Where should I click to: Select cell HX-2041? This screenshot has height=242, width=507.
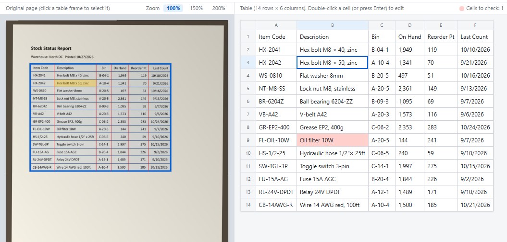point(276,50)
